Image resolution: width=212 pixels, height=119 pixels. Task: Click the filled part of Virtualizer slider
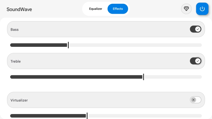coord(48,116)
